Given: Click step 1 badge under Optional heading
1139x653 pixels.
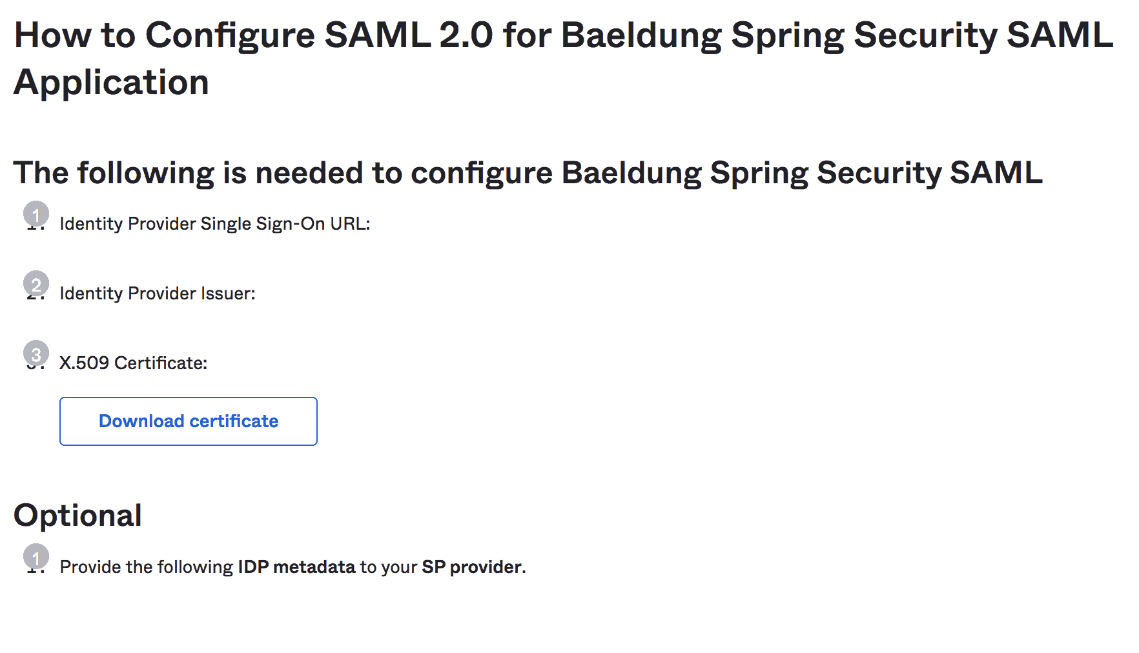Looking at the screenshot, I should coord(36,557).
